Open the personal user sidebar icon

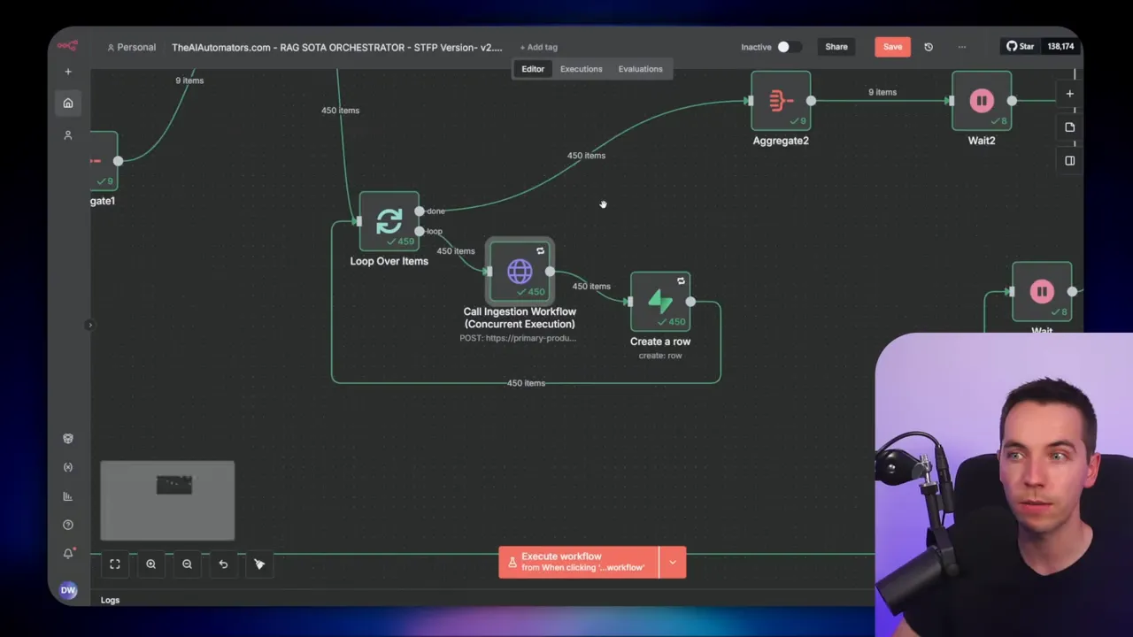coord(68,135)
